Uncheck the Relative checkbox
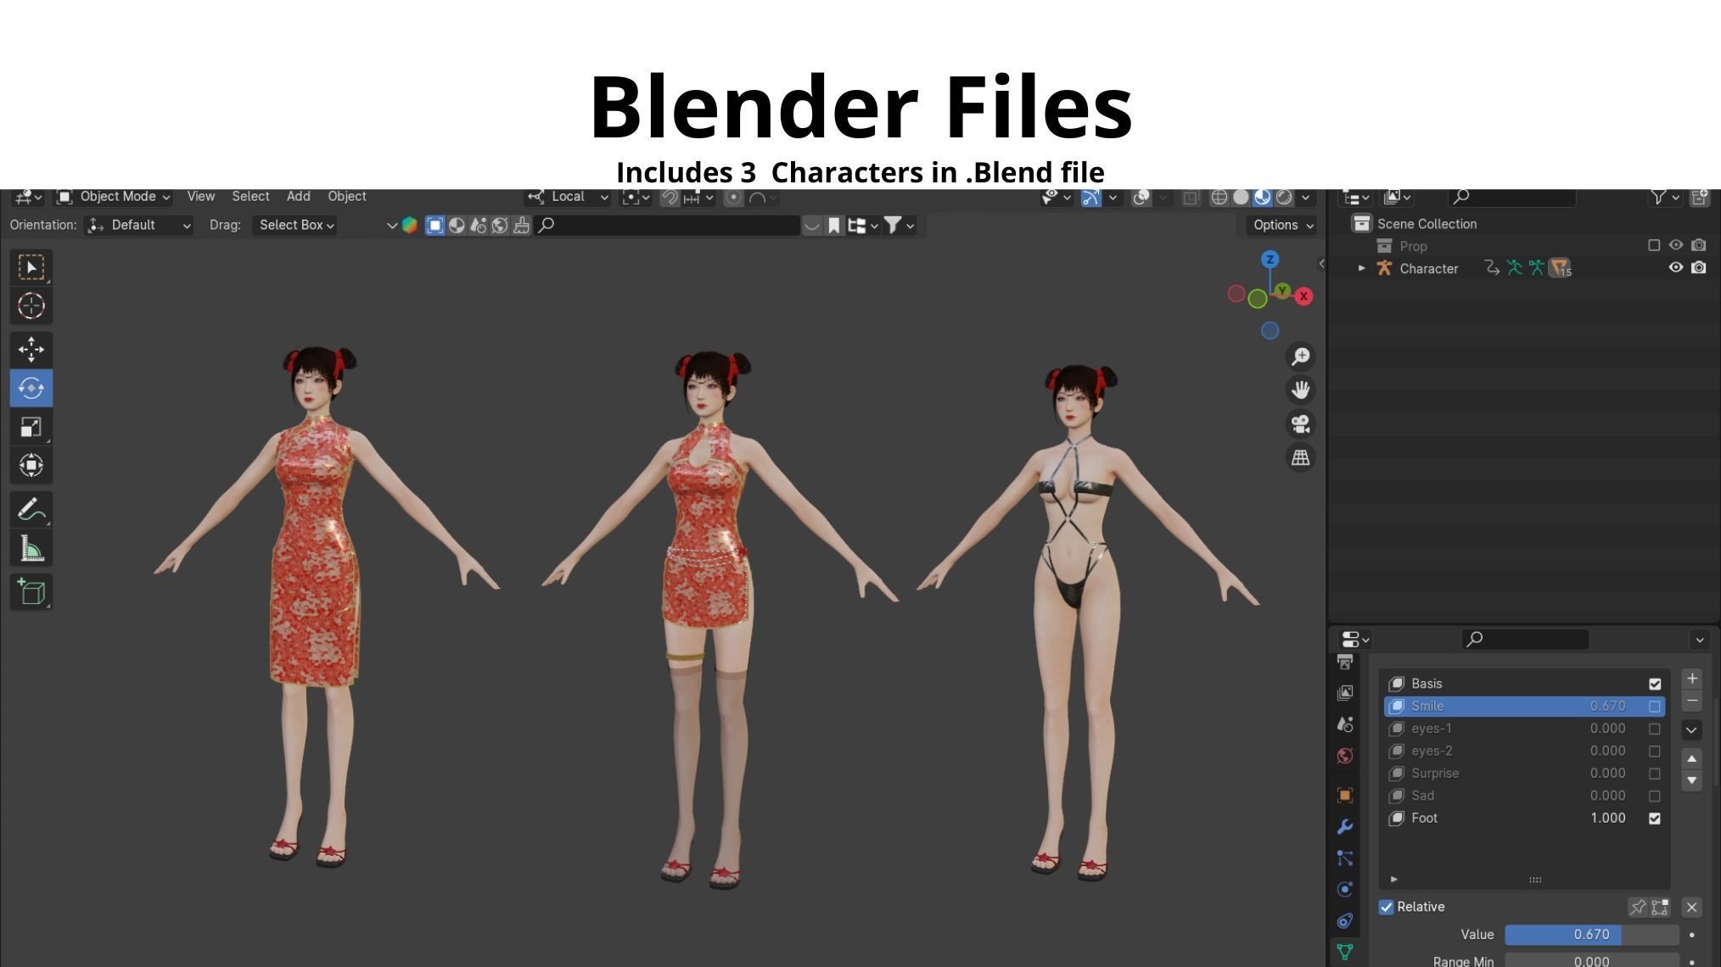Screen dimensions: 1721x967 tap(1387, 908)
